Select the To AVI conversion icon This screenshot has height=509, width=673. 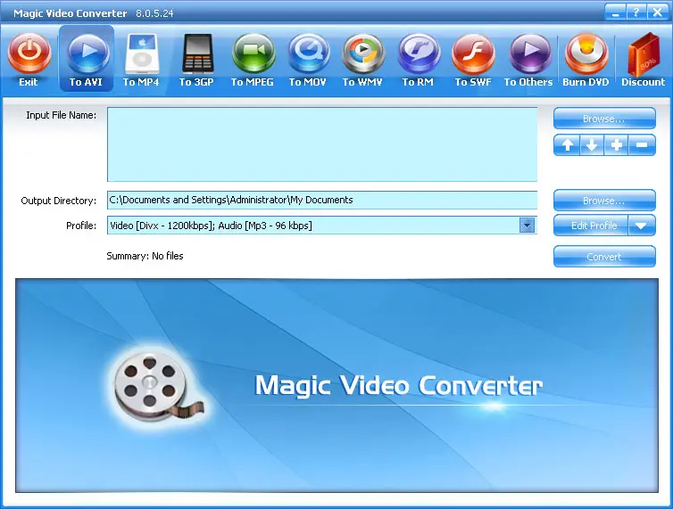pyautogui.click(x=87, y=53)
